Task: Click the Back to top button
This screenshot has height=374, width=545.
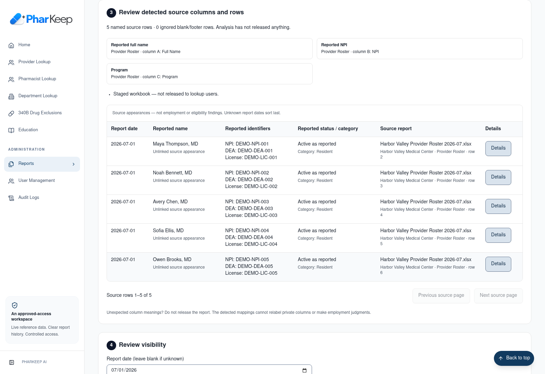Action: [514, 358]
